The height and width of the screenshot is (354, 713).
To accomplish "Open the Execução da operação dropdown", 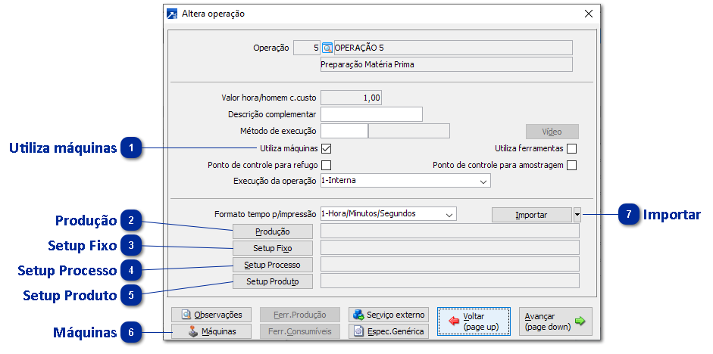I will coord(405,181).
